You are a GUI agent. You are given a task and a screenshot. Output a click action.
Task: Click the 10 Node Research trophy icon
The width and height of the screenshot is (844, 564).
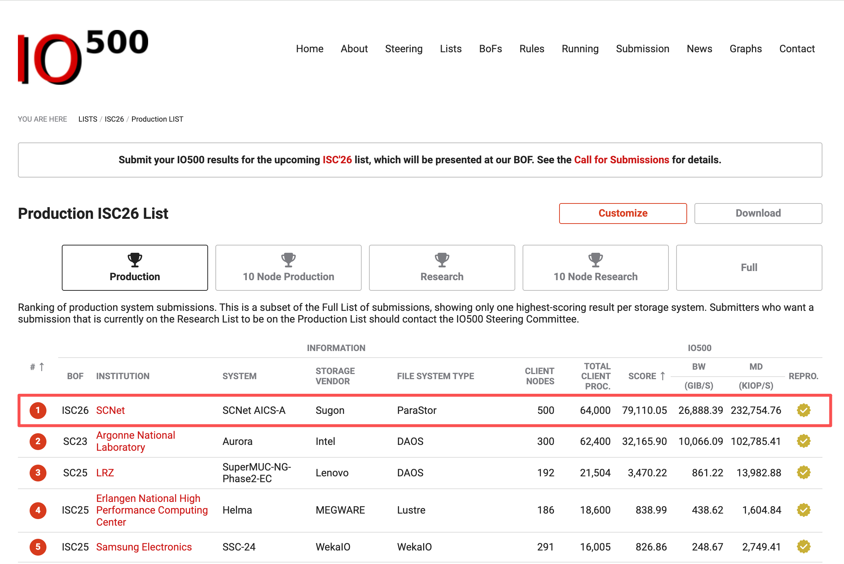[x=596, y=260]
